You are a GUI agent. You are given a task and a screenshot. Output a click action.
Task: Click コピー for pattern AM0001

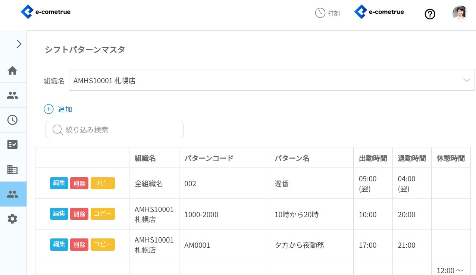click(x=103, y=244)
